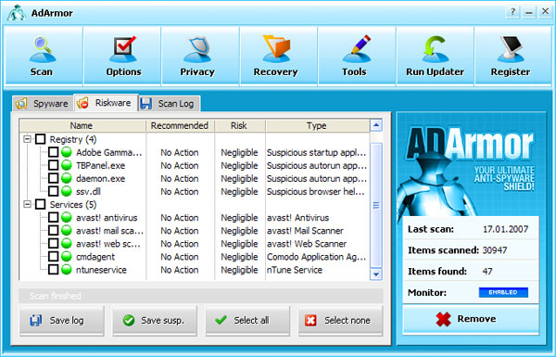Image resolution: width=556 pixels, height=357 pixels.
Task: Check the cmdagent checkbox
Action: 53,256
